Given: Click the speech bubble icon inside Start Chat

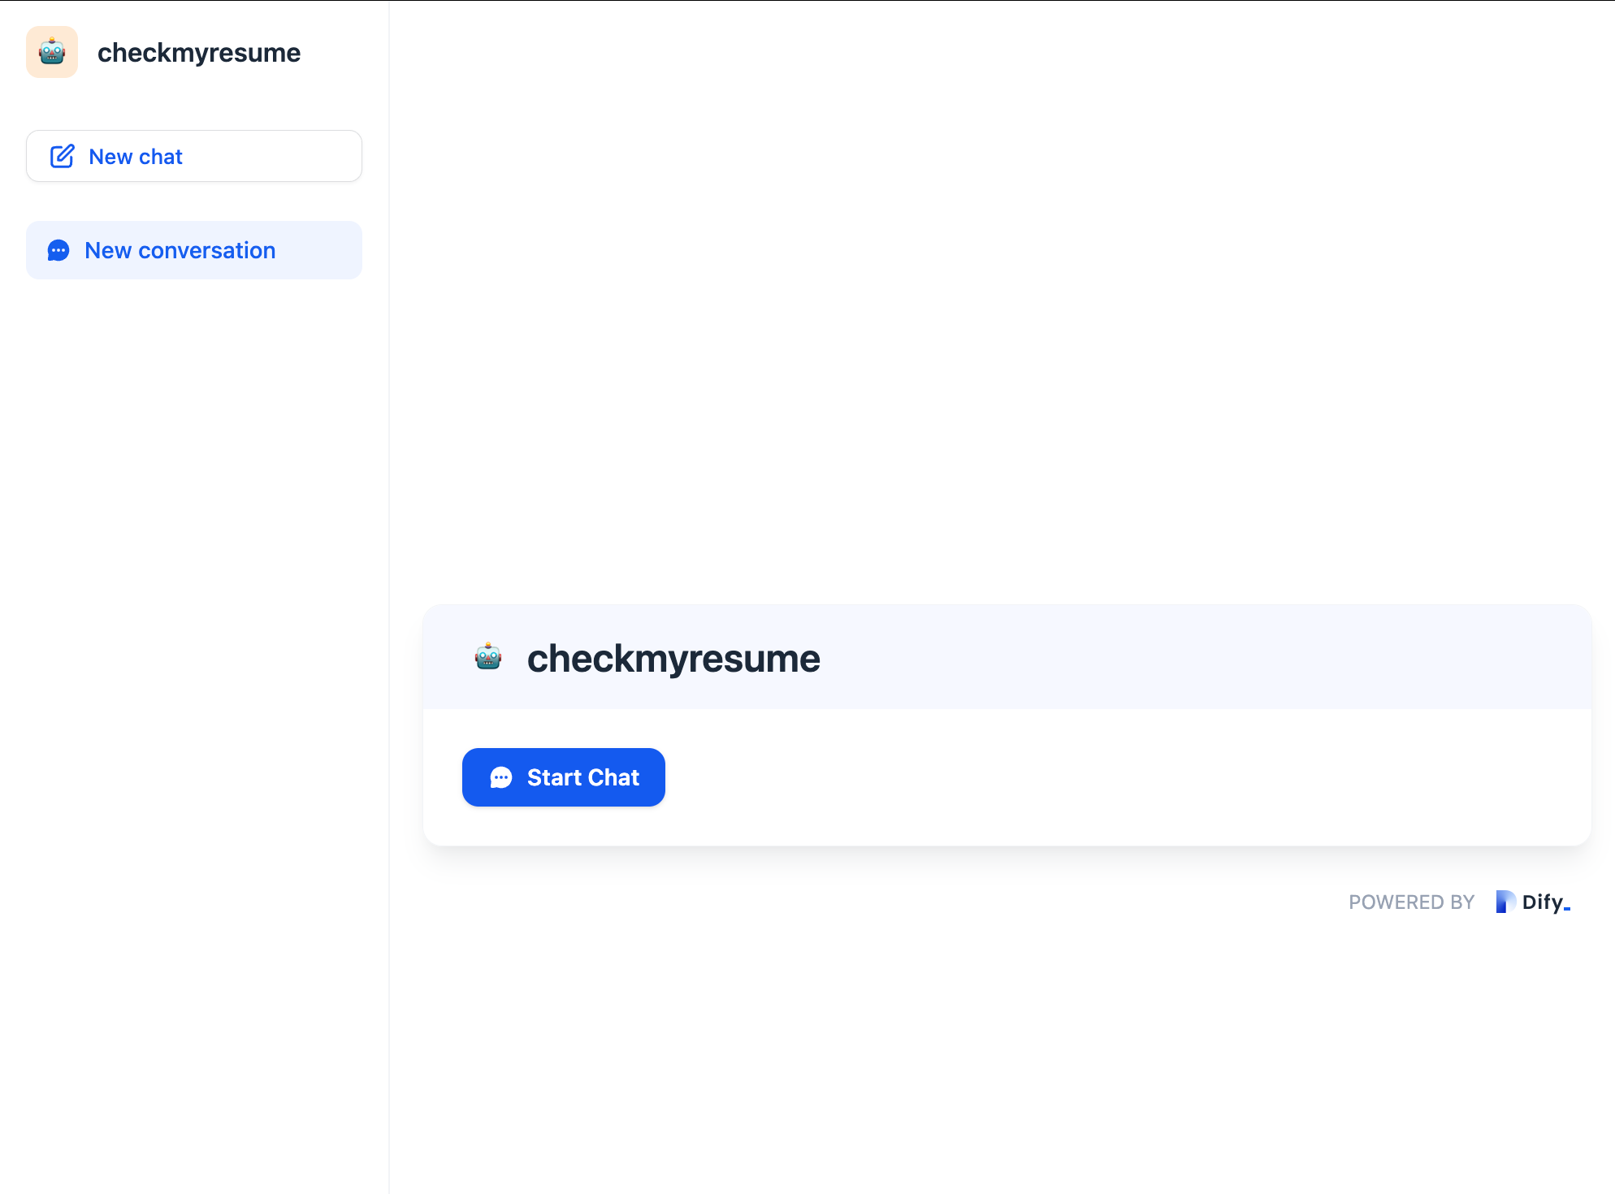Looking at the screenshot, I should 501,777.
